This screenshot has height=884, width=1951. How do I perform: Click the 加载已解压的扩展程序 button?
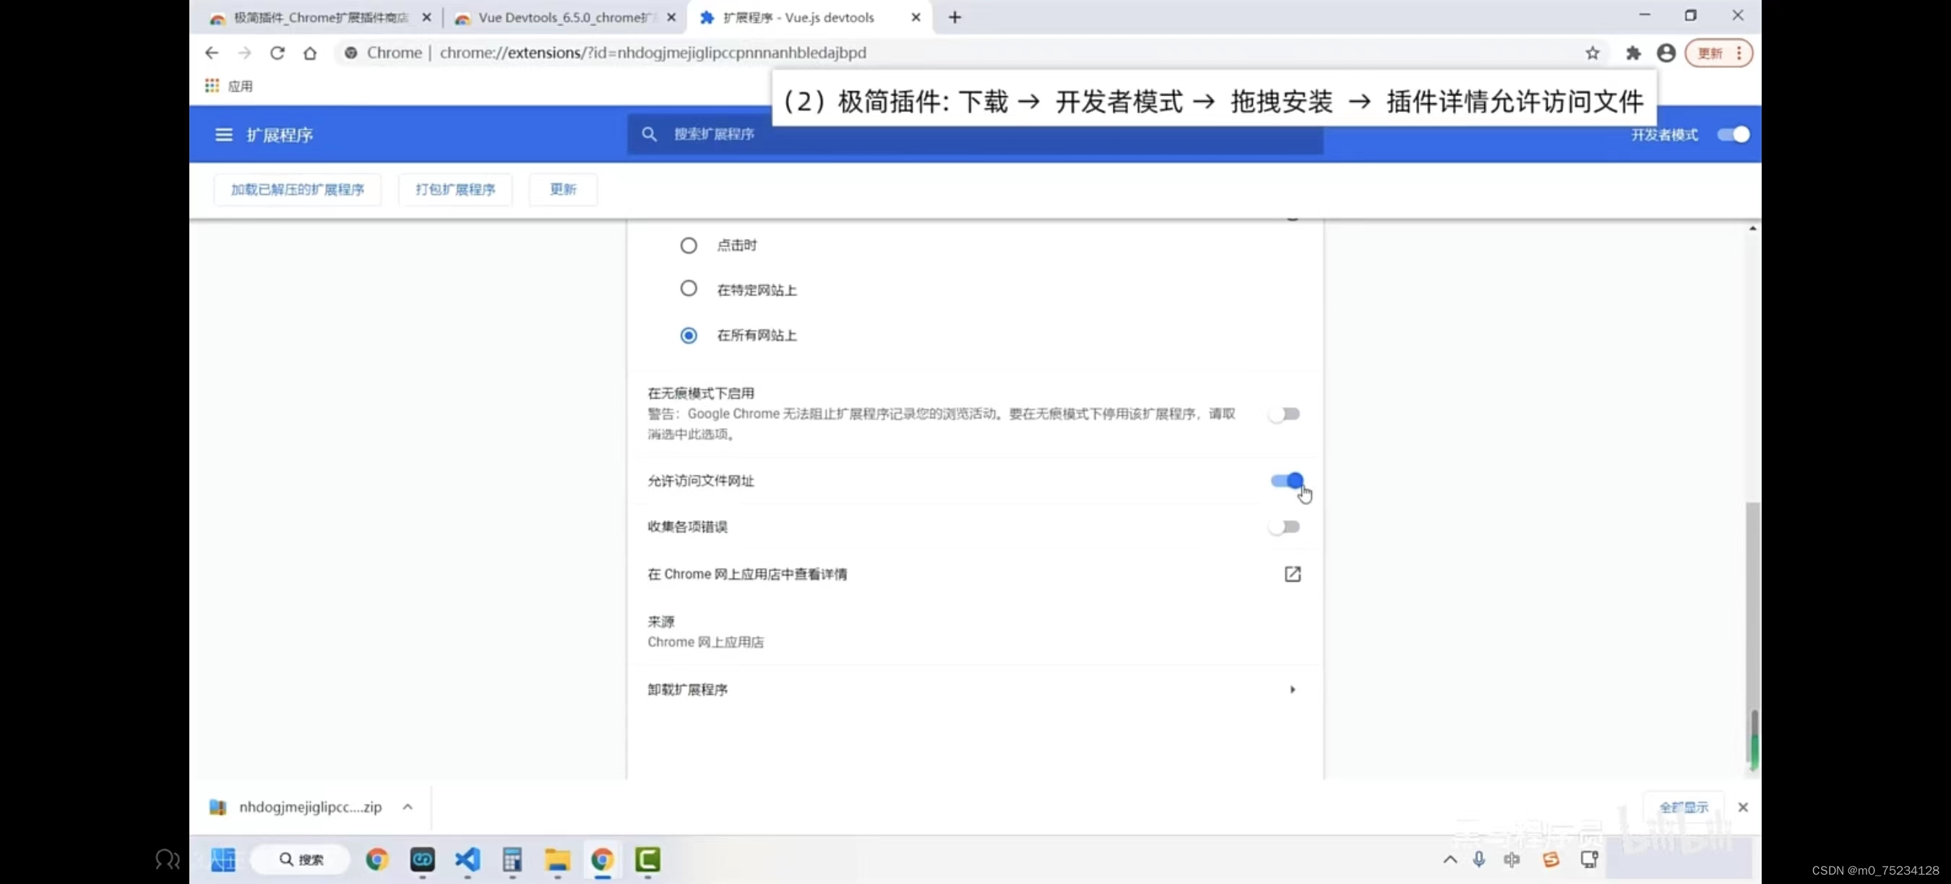click(x=298, y=188)
